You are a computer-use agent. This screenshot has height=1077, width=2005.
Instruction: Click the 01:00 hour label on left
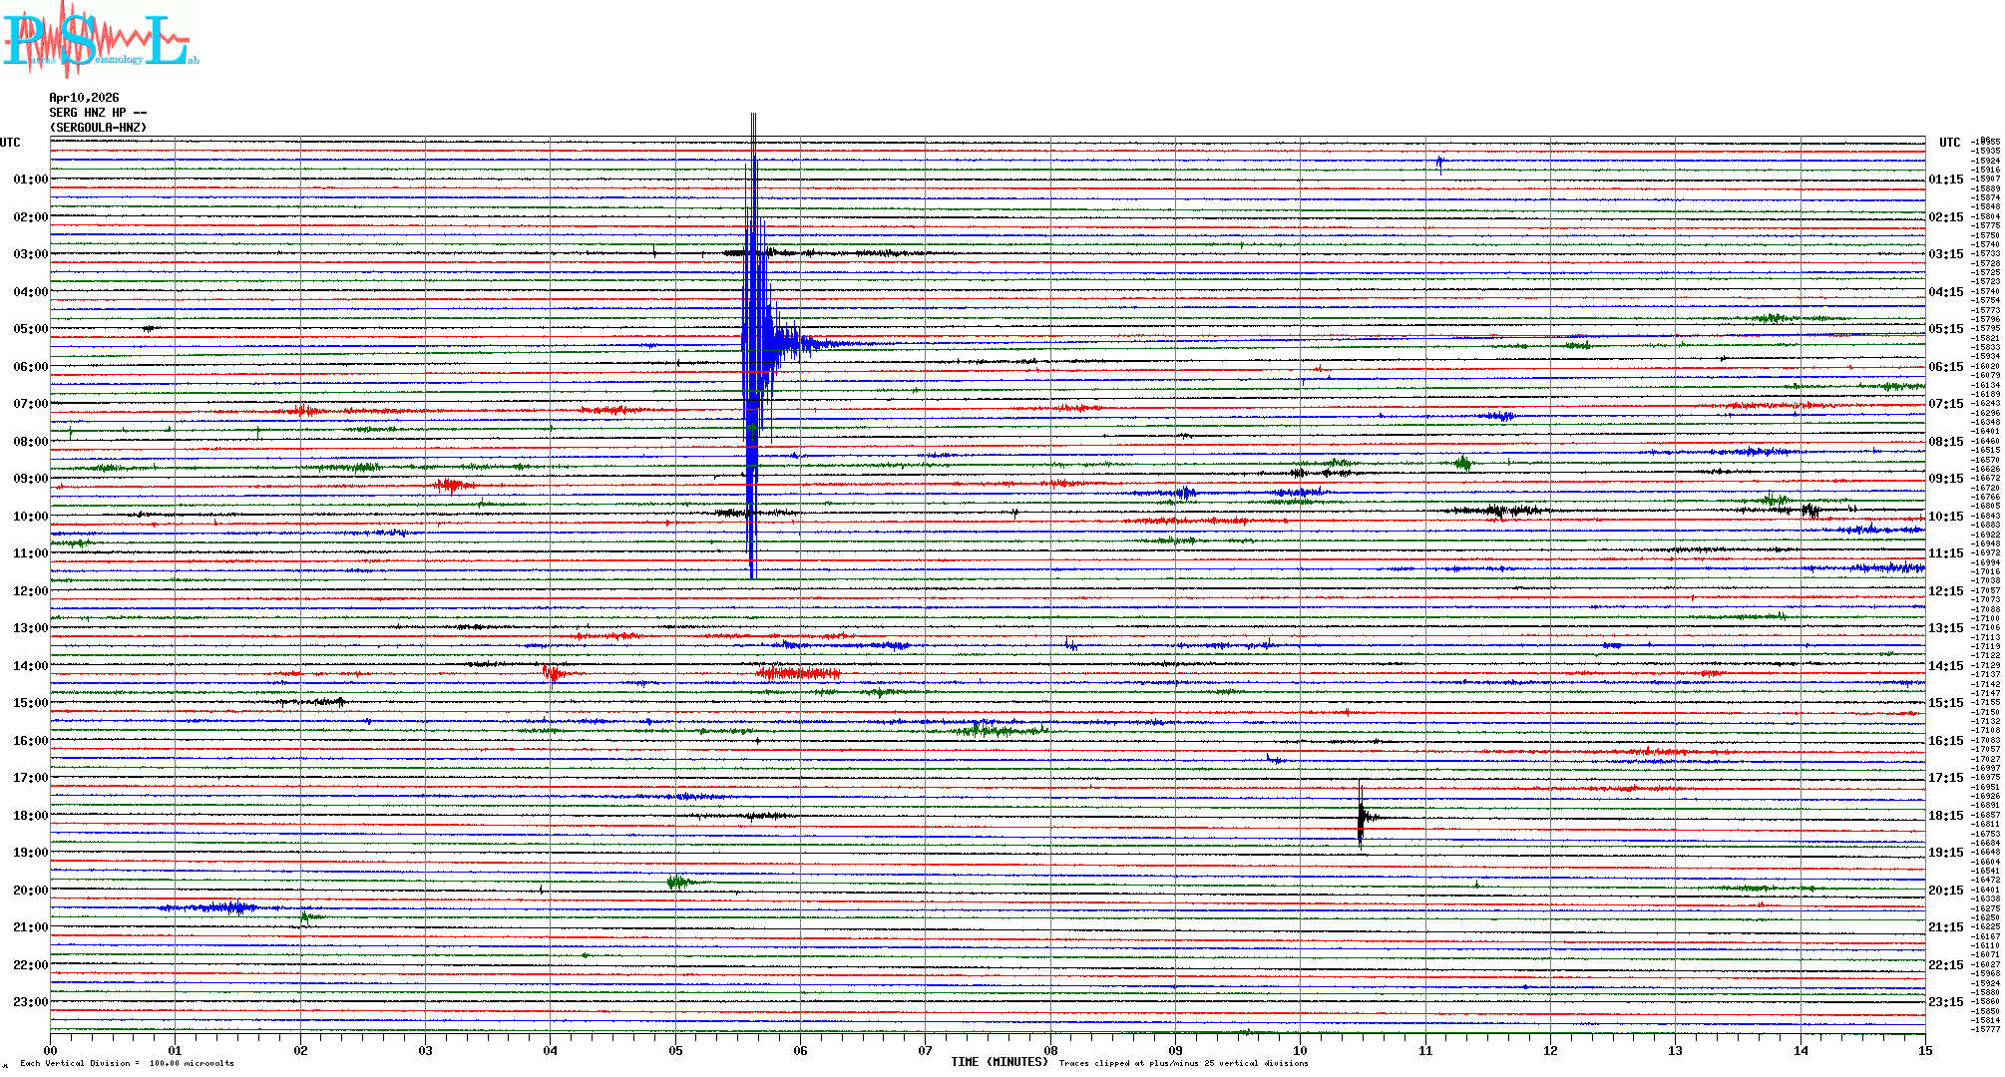coord(30,179)
